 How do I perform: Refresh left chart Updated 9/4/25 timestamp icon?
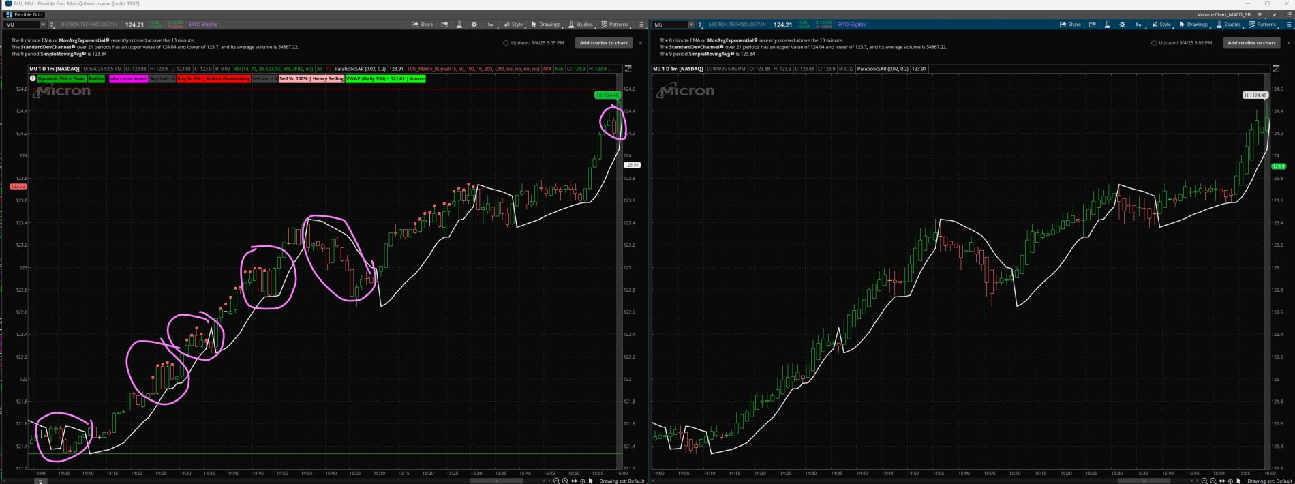[x=506, y=42]
